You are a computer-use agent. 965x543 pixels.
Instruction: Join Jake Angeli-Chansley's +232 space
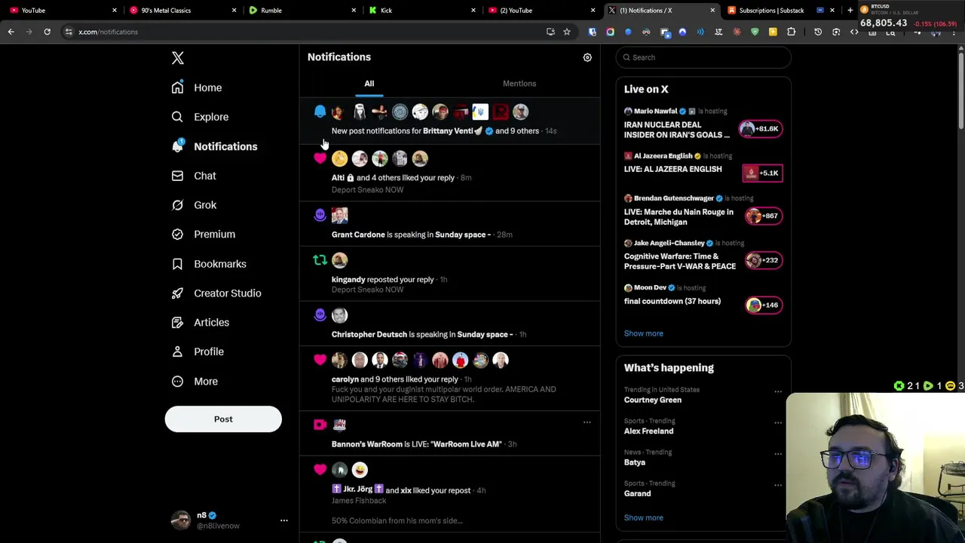(763, 260)
